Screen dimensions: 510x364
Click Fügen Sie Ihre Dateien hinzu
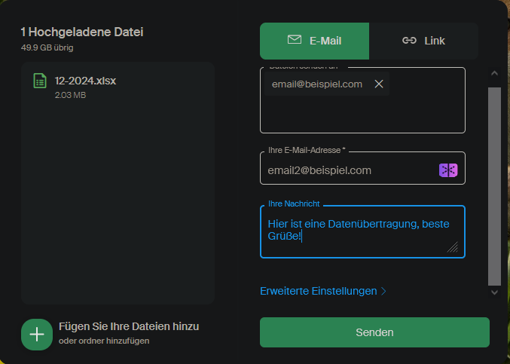click(129, 326)
